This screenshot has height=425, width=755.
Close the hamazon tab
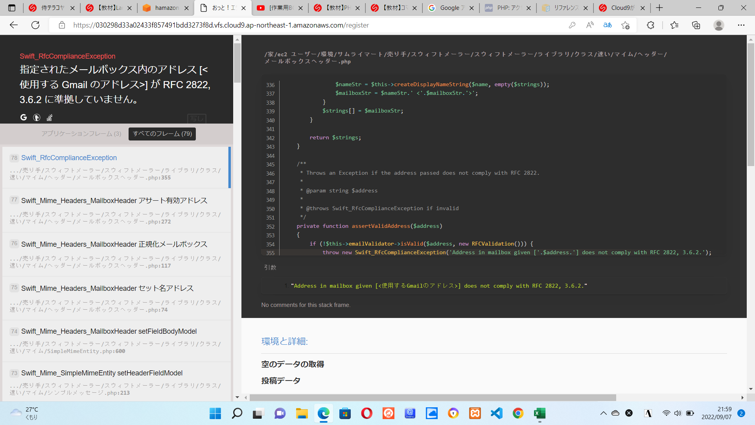click(x=186, y=8)
